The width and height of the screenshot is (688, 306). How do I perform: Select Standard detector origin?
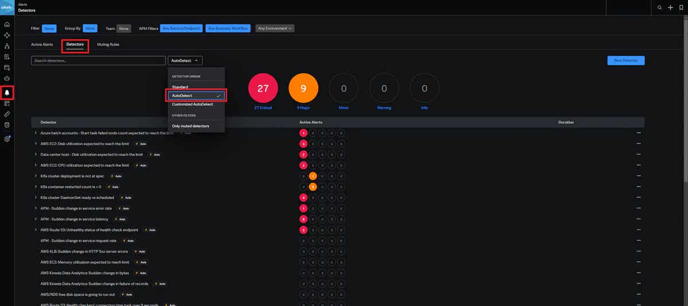[180, 87]
